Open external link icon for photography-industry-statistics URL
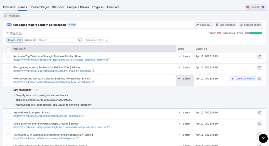The height and width of the screenshot is (146, 269). pyautogui.click(x=93, y=71)
